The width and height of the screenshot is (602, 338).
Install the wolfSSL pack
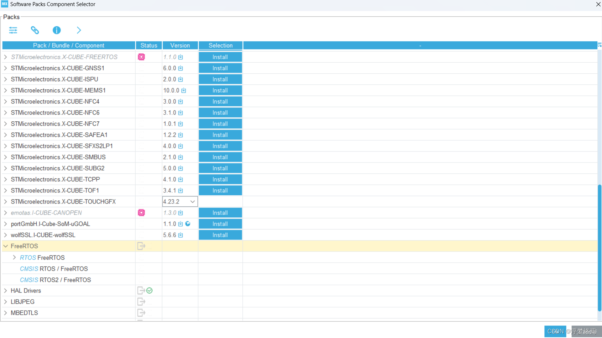coord(220,235)
